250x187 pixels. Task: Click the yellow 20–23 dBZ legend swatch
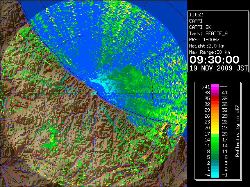click(x=215, y=128)
